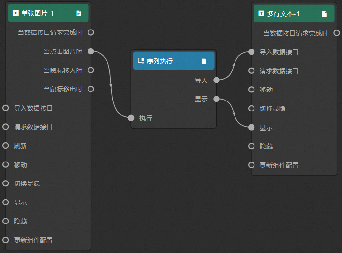The height and width of the screenshot is (253, 342).
Task: Click 切换显隐 port on 多行文本-1
Action: click(x=252, y=109)
